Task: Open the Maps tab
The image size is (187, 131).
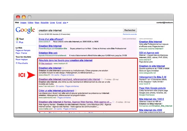Action: 37,23
